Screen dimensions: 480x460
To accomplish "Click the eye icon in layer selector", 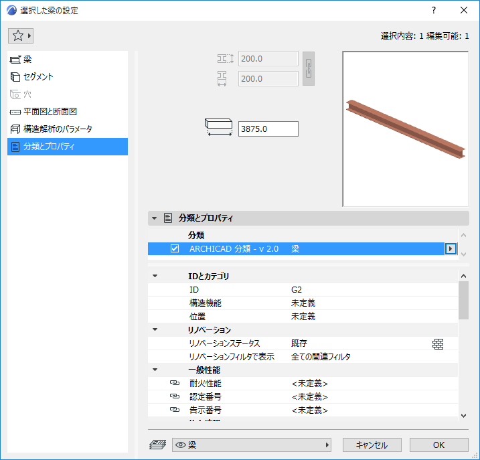I will [181, 445].
